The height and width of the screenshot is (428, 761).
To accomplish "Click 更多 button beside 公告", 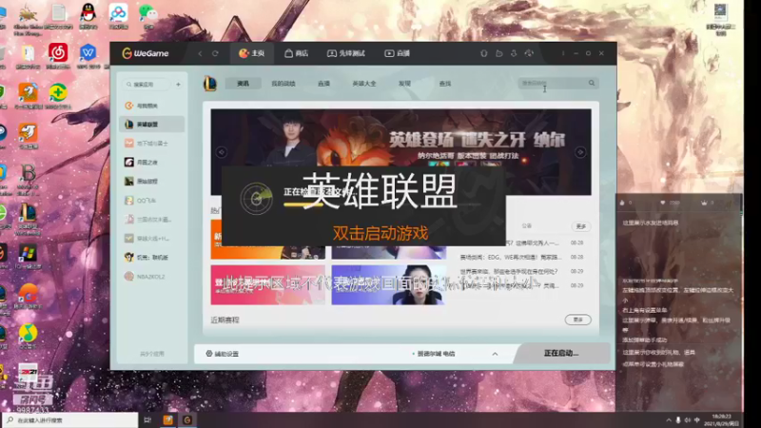I will pos(581,226).
